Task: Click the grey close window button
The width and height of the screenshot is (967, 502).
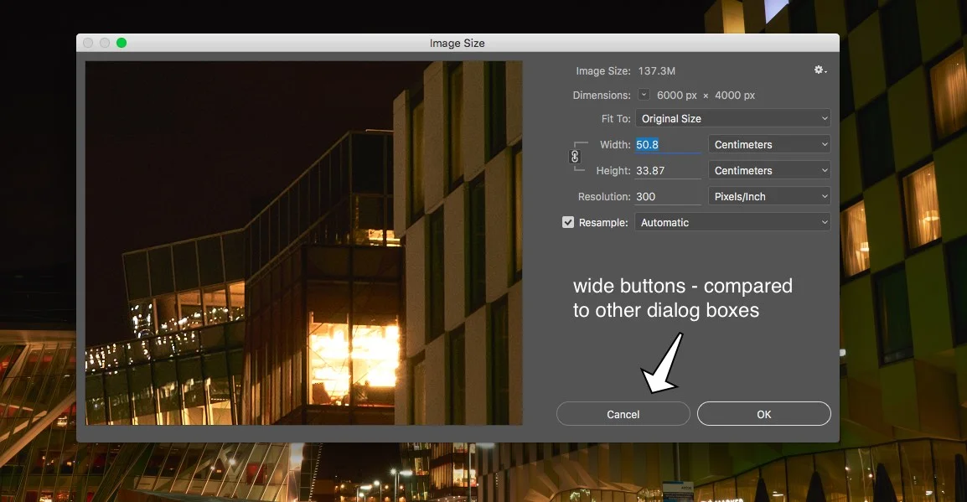Action: [88, 43]
